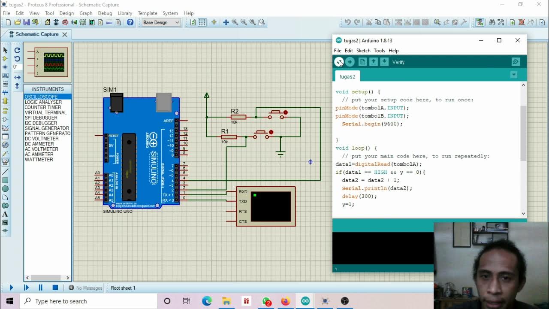This screenshot has height=309, width=549.
Task: Zoom in using magnifier plus icon
Action: (x=235, y=22)
